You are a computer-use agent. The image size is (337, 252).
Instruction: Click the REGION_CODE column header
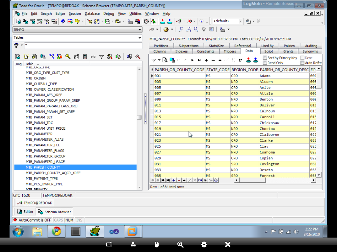(x=245, y=70)
